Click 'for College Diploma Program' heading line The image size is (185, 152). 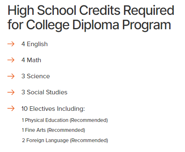click(89, 25)
